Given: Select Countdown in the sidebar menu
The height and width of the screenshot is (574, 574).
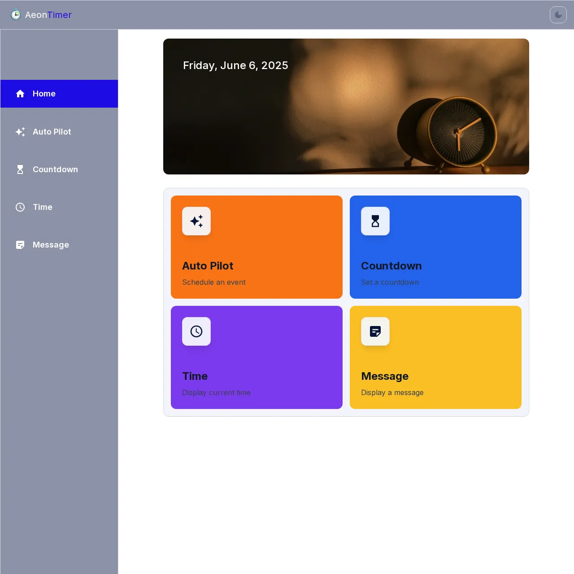Looking at the screenshot, I should (x=55, y=170).
